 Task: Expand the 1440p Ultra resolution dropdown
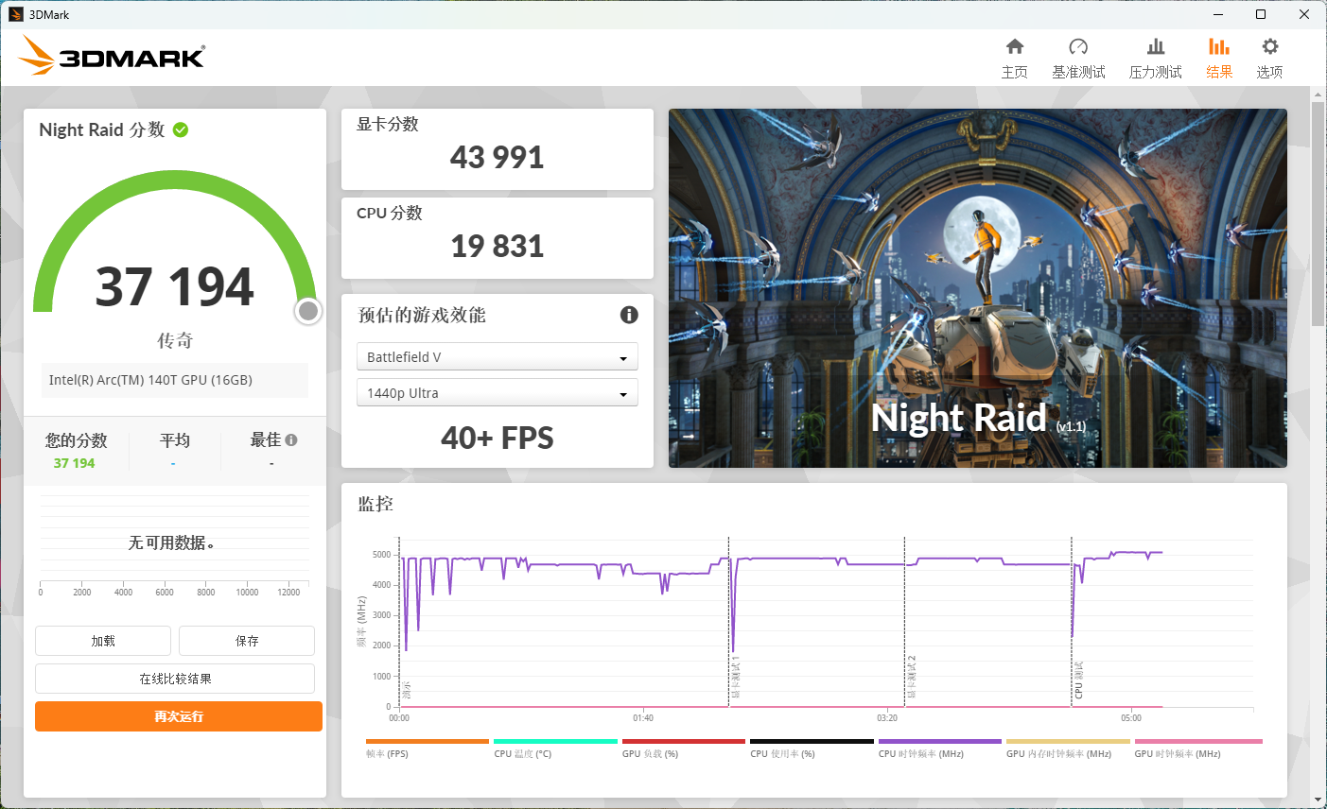pos(497,393)
